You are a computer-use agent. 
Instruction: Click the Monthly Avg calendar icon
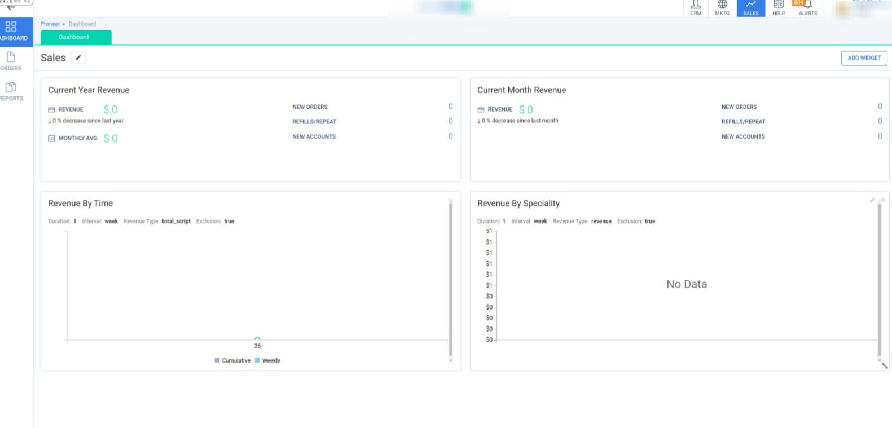(51, 138)
